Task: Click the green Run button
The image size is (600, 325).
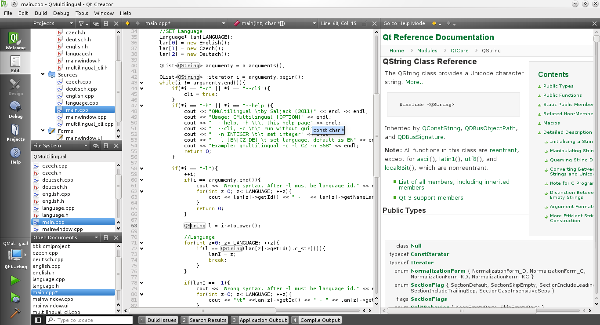Action: point(15,280)
